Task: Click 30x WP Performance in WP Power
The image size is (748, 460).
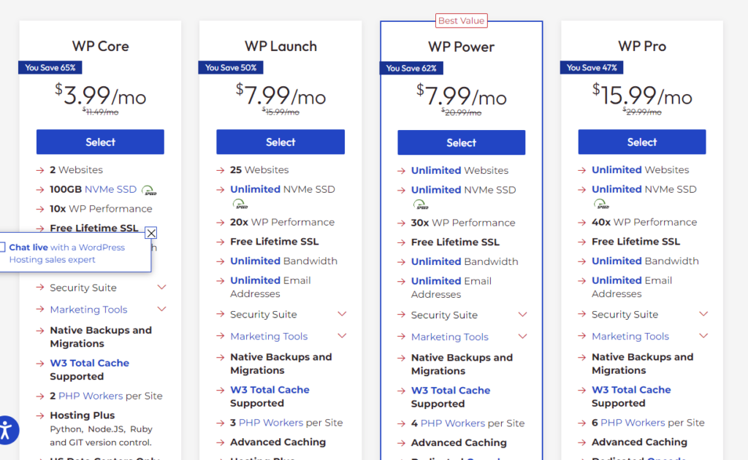Action: click(463, 223)
